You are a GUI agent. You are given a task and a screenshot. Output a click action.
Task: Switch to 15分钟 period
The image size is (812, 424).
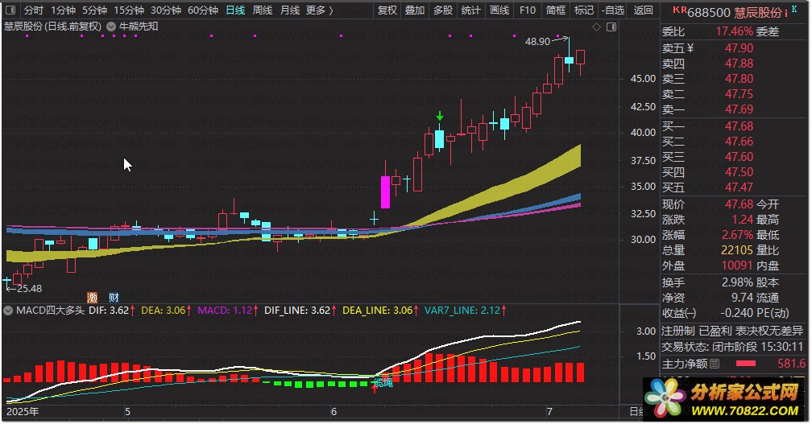129,10
